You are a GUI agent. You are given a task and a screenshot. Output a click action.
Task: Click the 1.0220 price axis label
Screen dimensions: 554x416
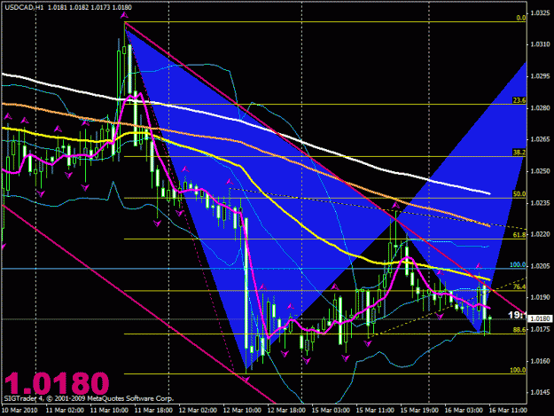[x=541, y=234]
